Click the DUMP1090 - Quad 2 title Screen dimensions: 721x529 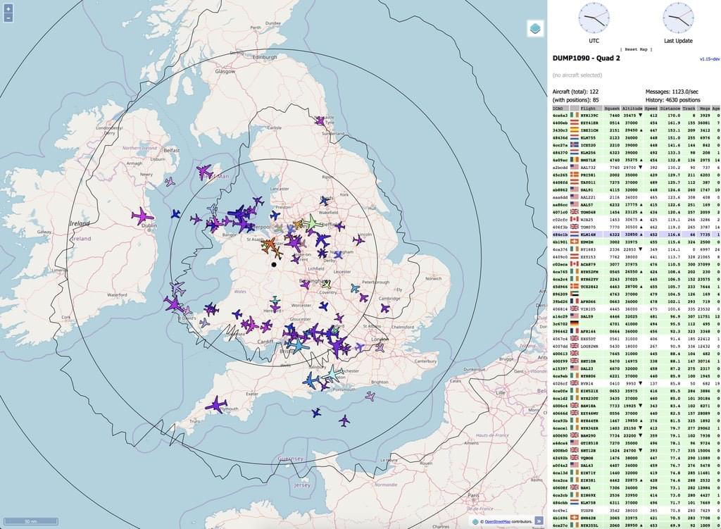[x=587, y=58]
